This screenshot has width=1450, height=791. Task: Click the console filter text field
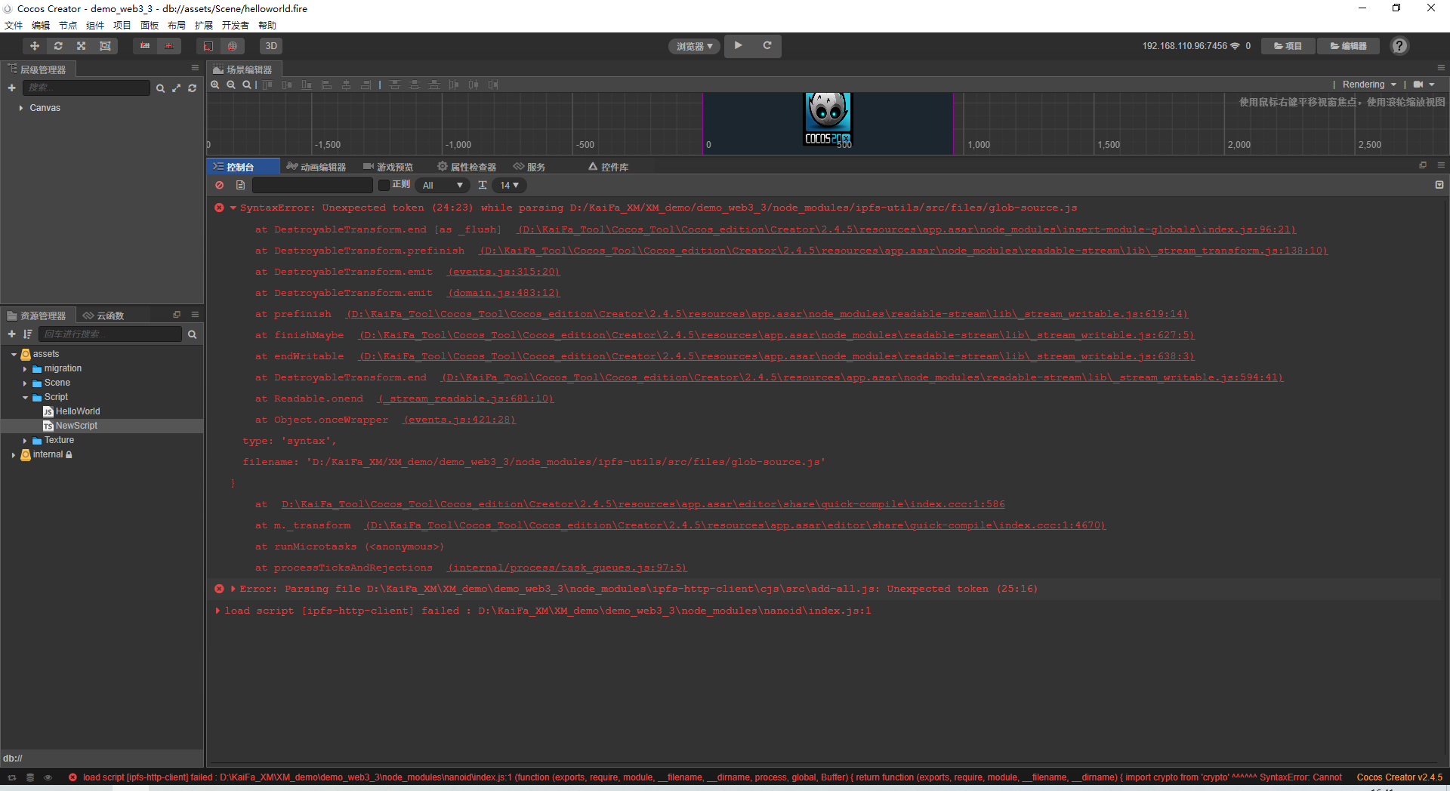coord(313,185)
